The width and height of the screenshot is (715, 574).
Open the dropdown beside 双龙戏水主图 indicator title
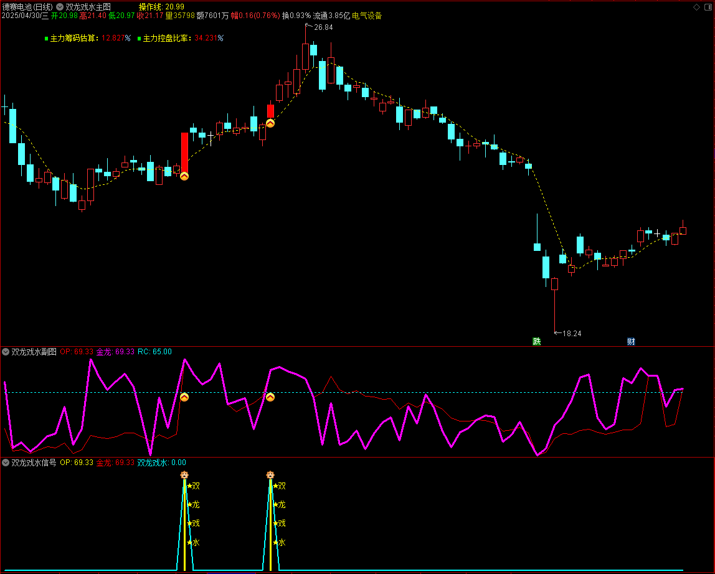coord(60,7)
